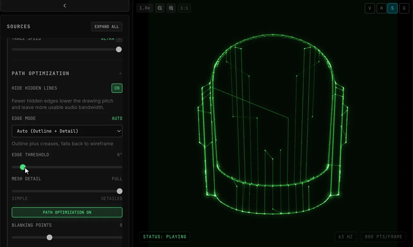Click the Hide Hidden Lines label

click(35, 88)
